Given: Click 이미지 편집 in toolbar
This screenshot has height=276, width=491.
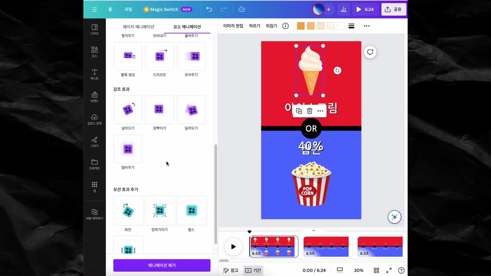Looking at the screenshot, I should (233, 26).
